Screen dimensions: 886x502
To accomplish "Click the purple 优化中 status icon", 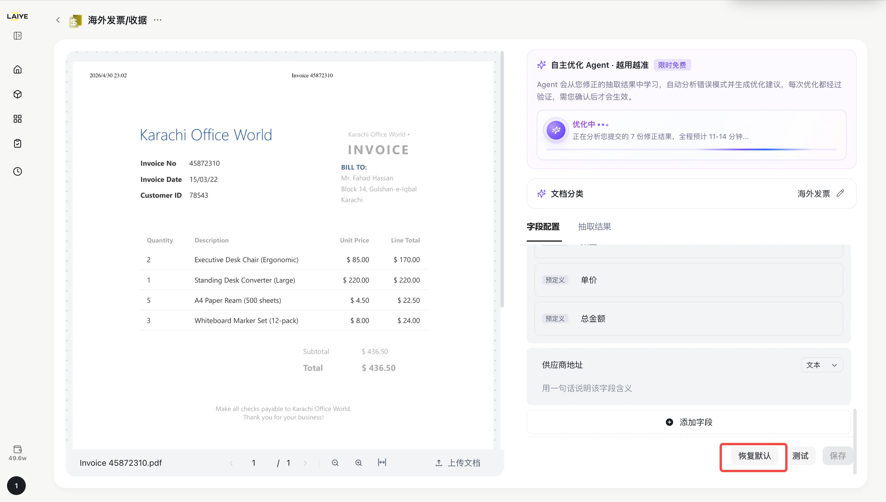I will tap(556, 130).
